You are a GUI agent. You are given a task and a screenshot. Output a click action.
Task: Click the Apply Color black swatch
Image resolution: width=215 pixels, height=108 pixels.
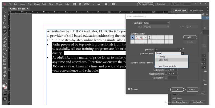coord(5,95)
